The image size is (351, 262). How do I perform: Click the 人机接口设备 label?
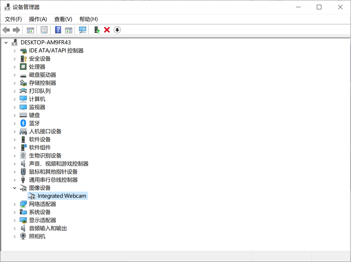(45, 131)
